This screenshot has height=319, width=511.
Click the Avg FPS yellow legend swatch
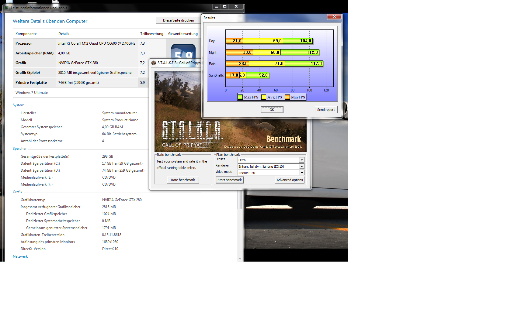coord(264,97)
